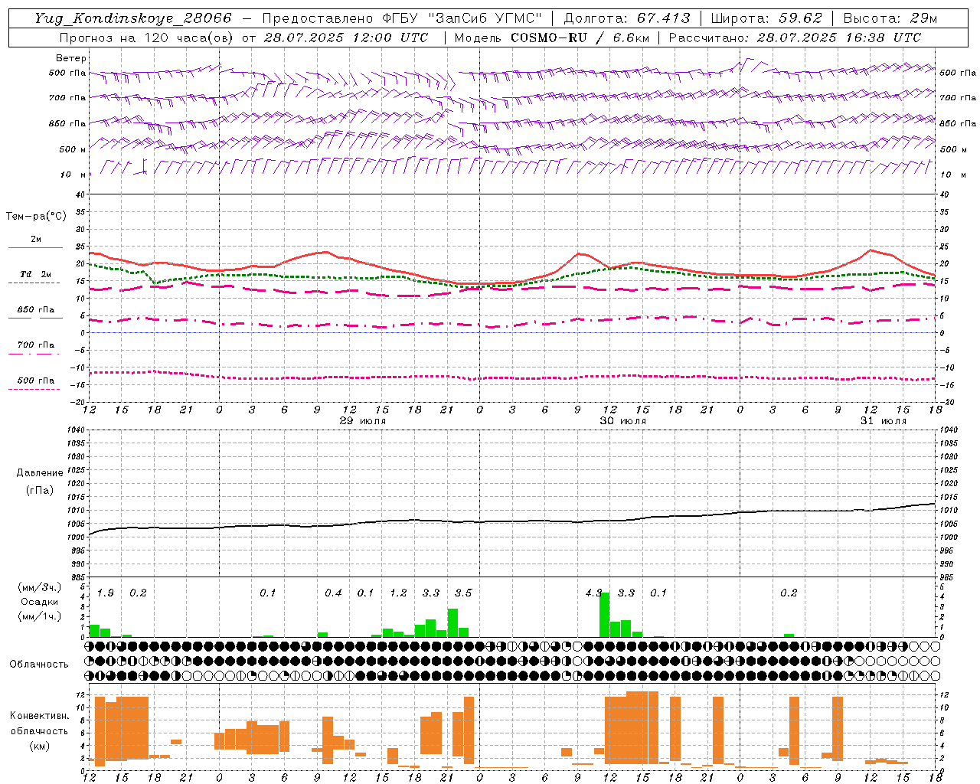Click the red solid 2м legend line
The width and height of the screenshot is (980, 784).
(35, 247)
